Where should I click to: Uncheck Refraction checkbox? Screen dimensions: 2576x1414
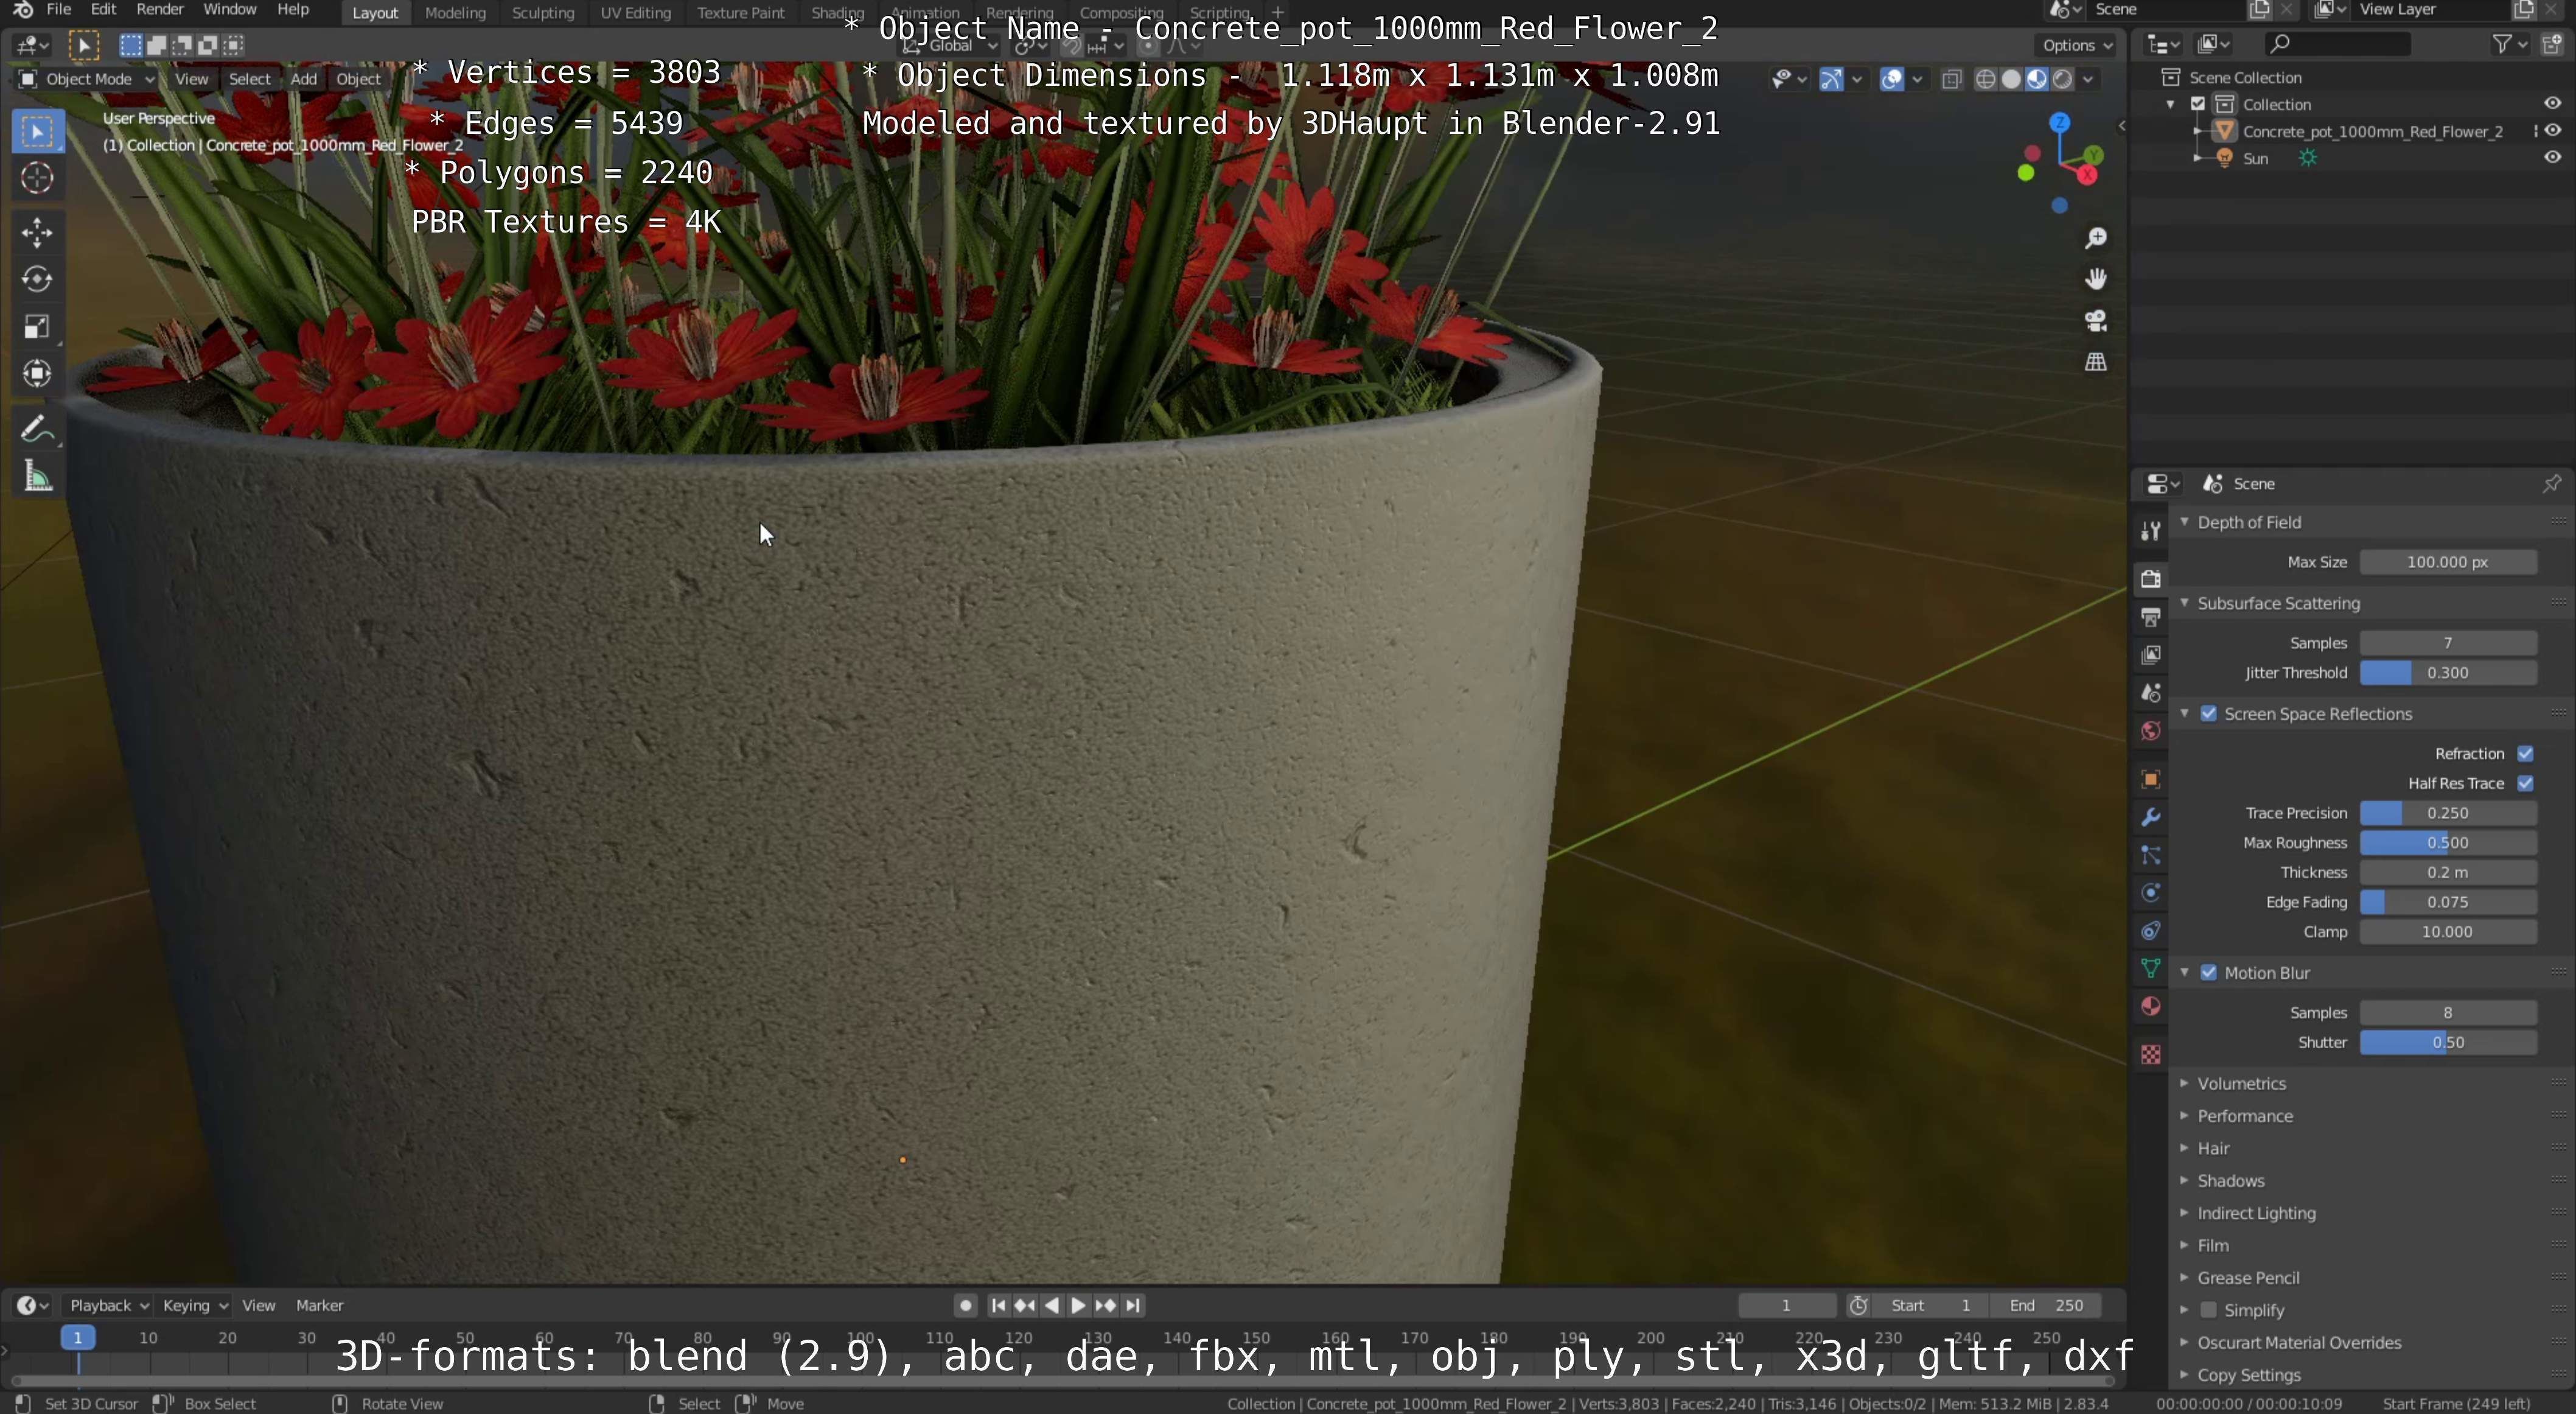(x=2525, y=754)
